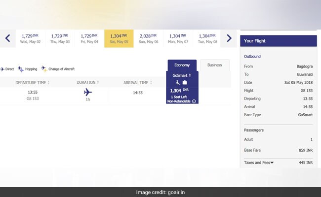Click the Direct flight plane icon
The image size is (321, 197).
tap(2, 69)
